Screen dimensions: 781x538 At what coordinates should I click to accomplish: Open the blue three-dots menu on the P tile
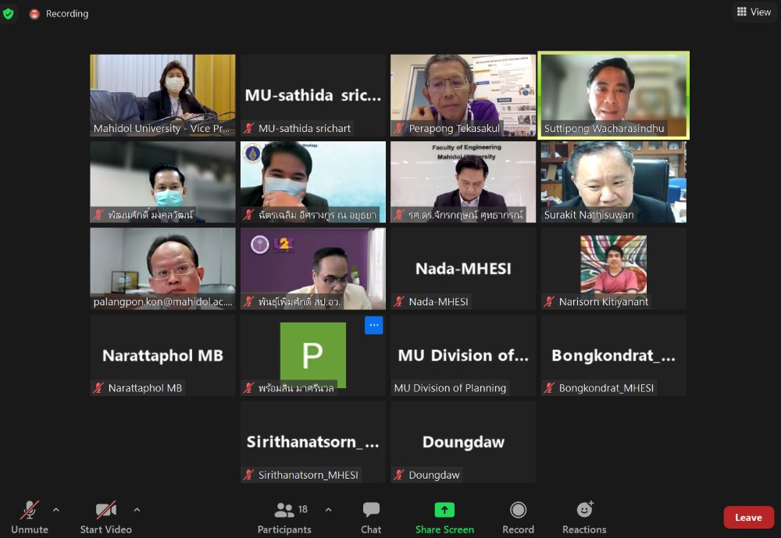tap(374, 325)
